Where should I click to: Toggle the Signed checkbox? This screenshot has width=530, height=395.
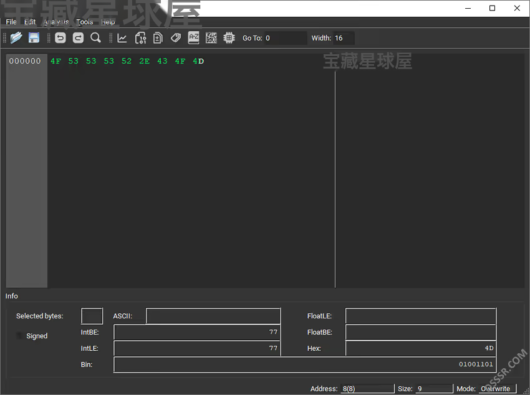click(21, 336)
